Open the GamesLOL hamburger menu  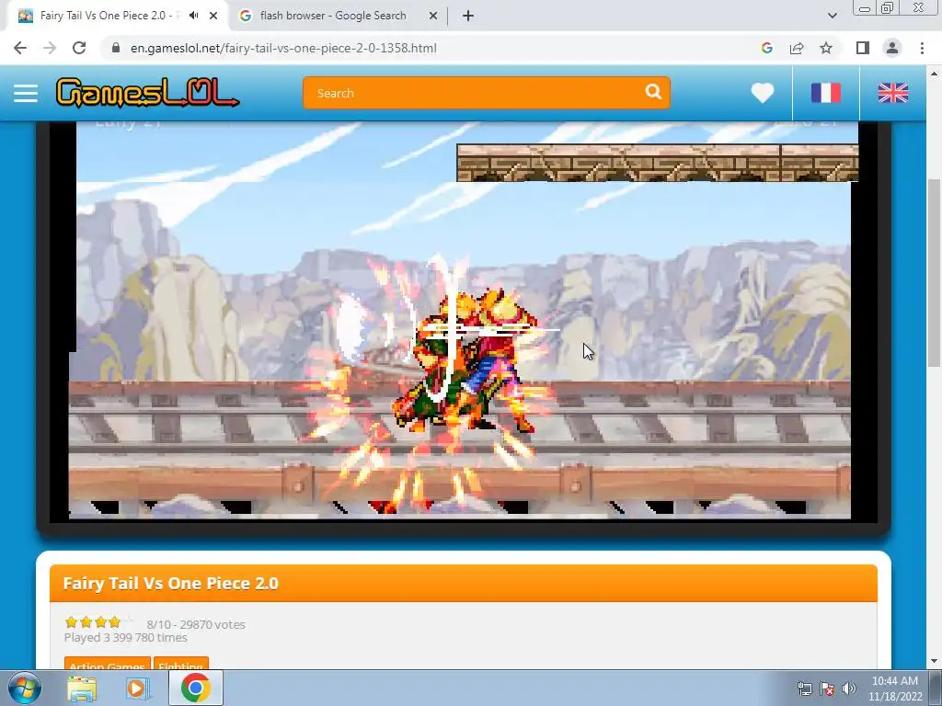pos(26,93)
